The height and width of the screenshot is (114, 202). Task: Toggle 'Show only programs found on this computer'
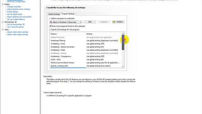[50, 26]
